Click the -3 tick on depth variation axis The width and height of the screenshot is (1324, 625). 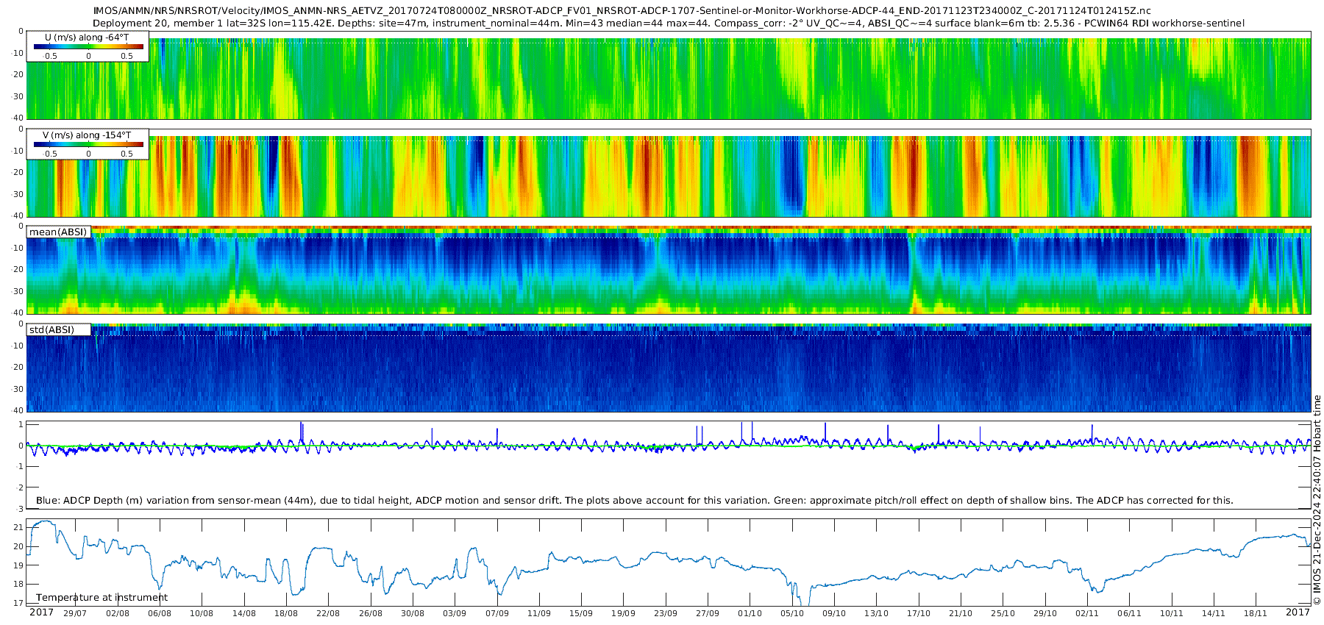20,508
